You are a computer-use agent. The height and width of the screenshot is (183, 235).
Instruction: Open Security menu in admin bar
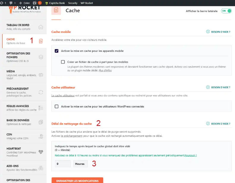point(73,3)
